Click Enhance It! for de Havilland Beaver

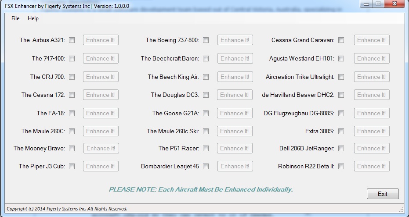pyautogui.click(x=372, y=95)
